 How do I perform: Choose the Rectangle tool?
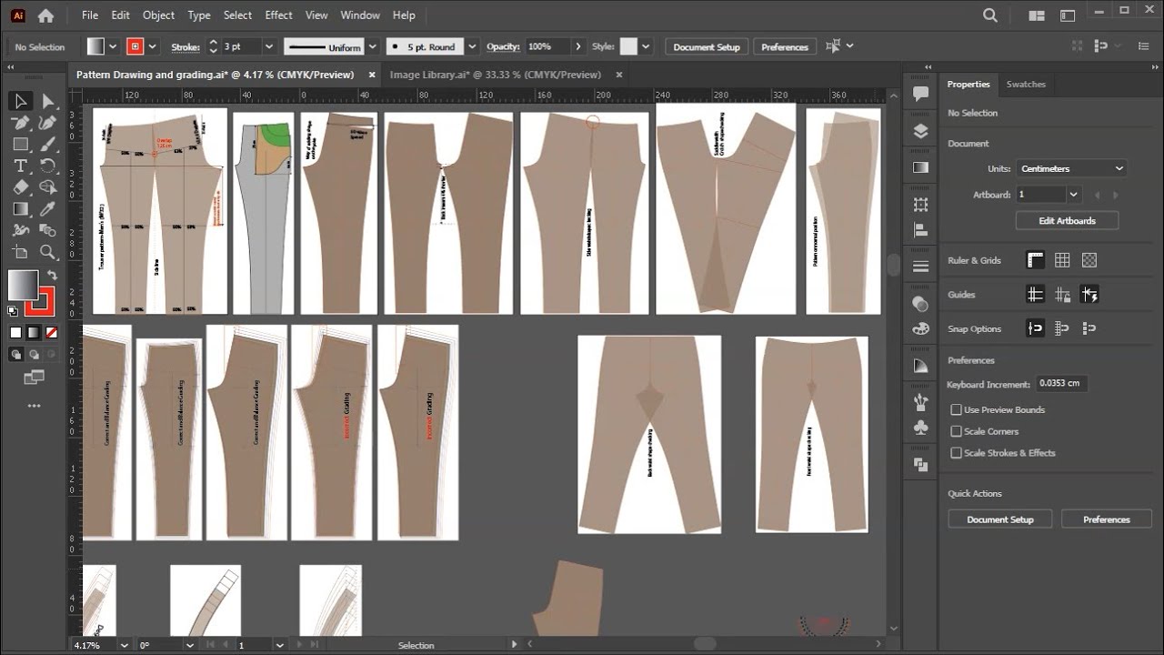(21, 144)
